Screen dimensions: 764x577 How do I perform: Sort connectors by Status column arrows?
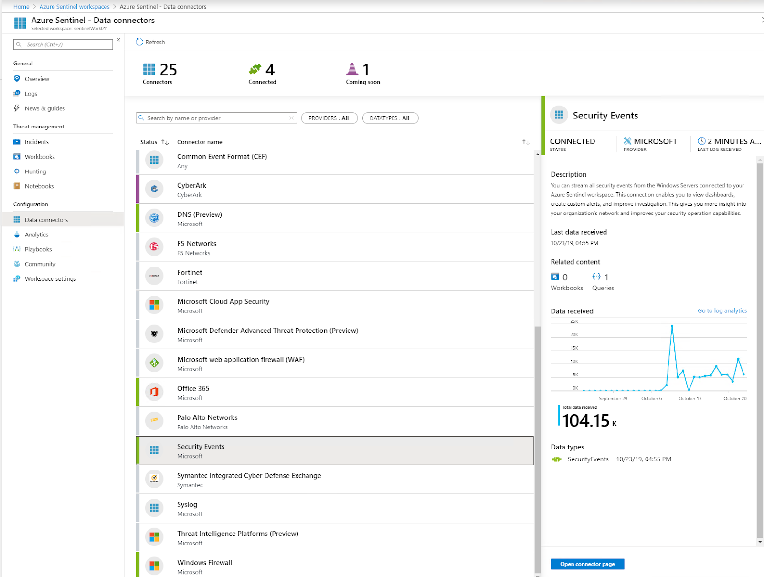point(165,142)
